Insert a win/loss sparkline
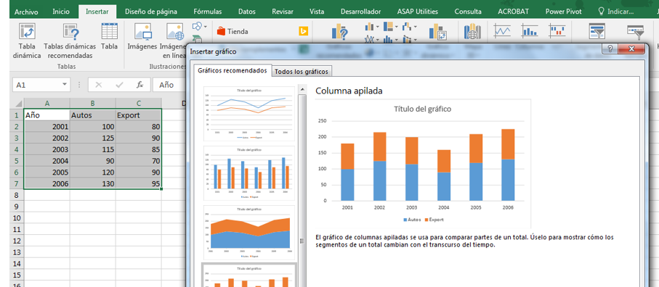The height and width of the screenshot is (287, 659). (557, 30)
